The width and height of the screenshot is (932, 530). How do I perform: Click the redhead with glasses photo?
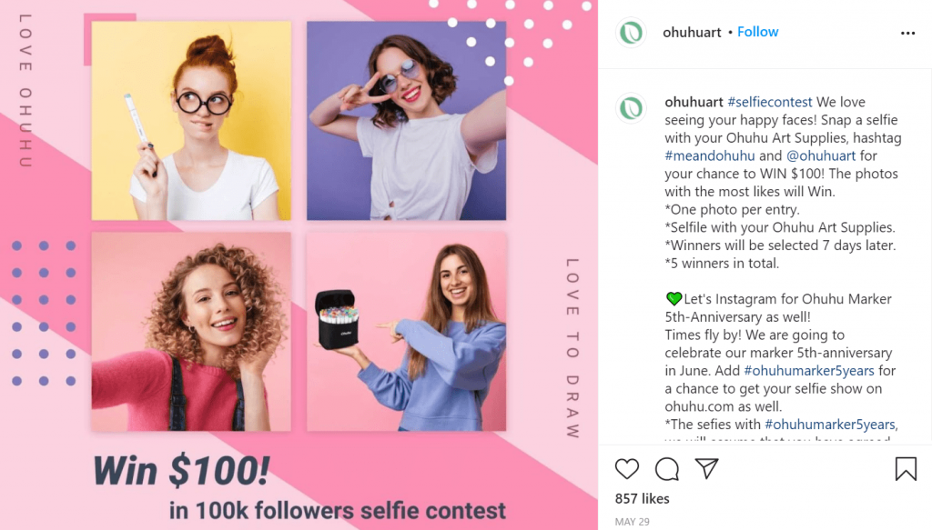coord(191,121)
